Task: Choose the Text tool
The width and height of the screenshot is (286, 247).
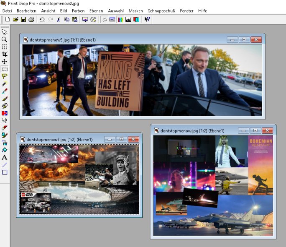Action: (x=5, y=157)
